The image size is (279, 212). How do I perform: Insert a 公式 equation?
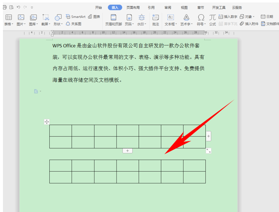213,20
